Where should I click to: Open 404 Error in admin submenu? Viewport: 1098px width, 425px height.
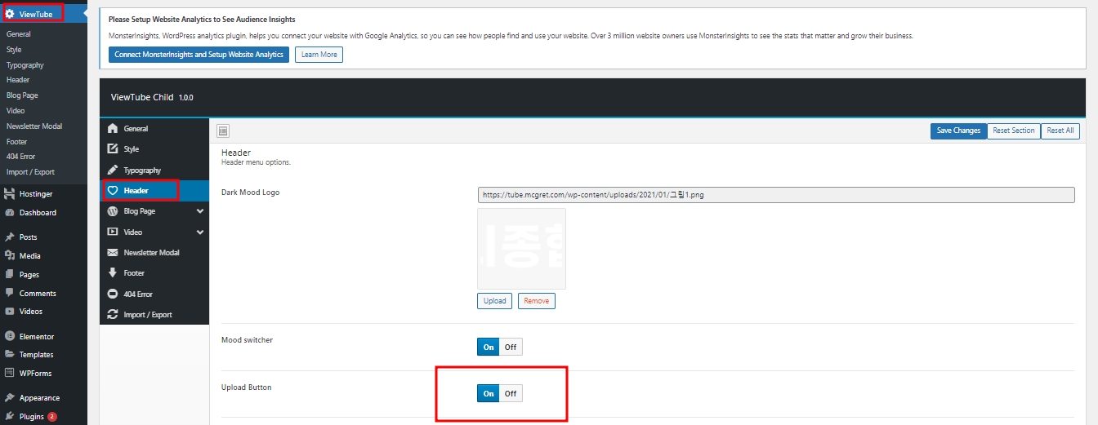point(21,157)
